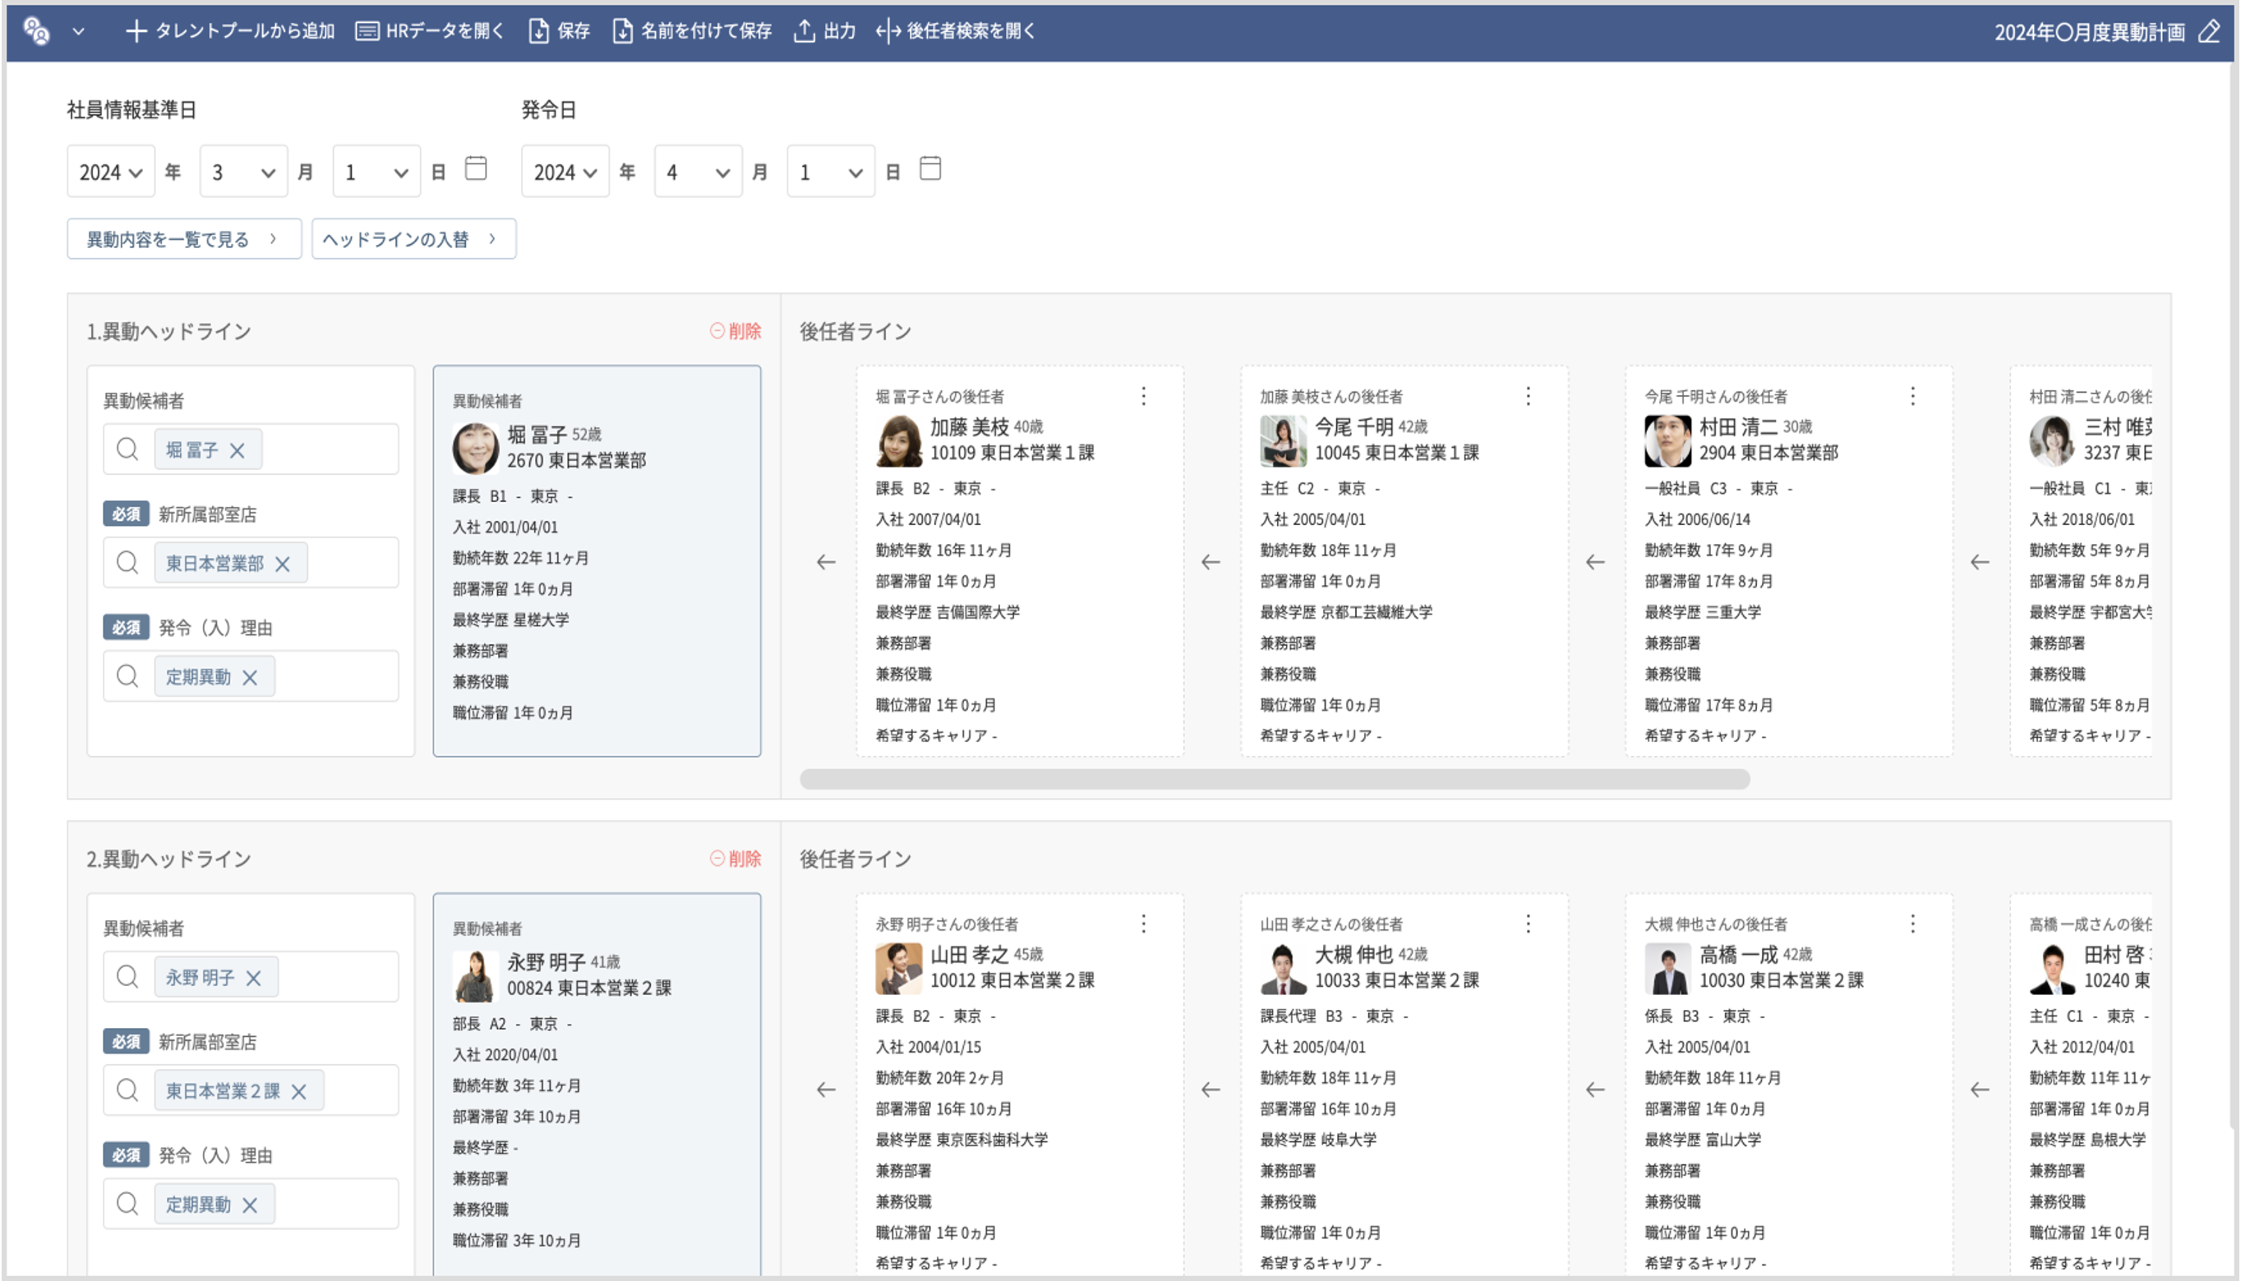Screen dimensions: 2241x1281
Task: Open the 発令日 month dropdown showing 4
Action: click(698, 173)
